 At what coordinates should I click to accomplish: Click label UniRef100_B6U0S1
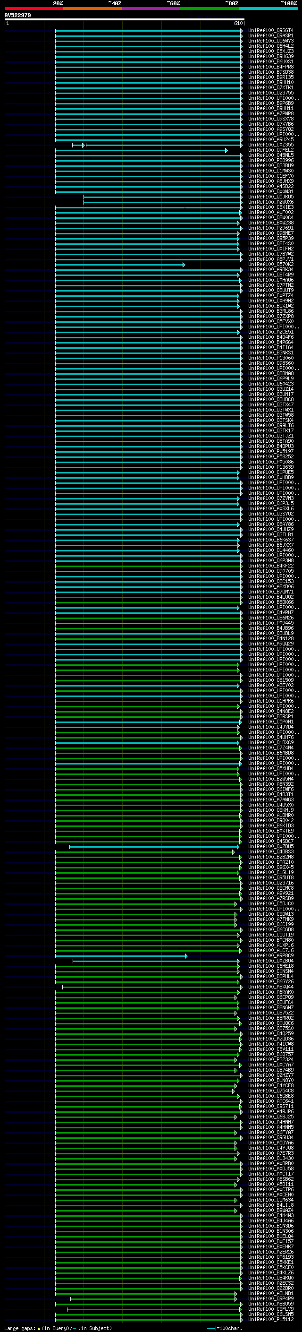pos(271,61)
